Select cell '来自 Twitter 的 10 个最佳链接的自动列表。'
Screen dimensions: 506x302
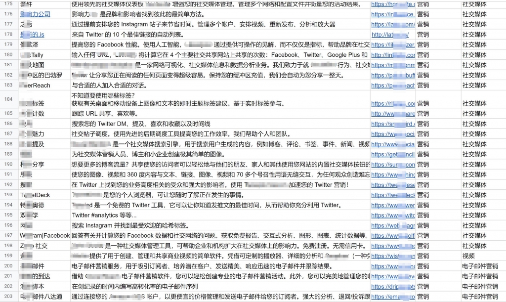(x=220, y=35)
